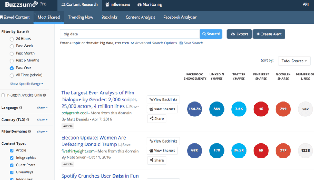Screen dimensions: 314x180
Task: View Sharers for Film Dialogue article
Action: 162,109
